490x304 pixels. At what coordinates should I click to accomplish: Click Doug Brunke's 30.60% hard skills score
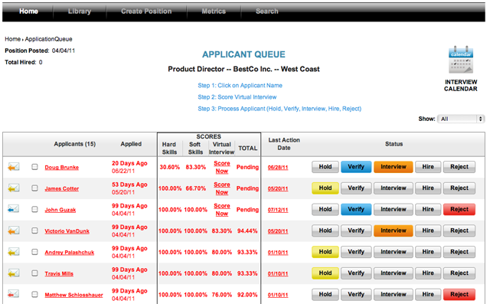[x=170, y=167]
